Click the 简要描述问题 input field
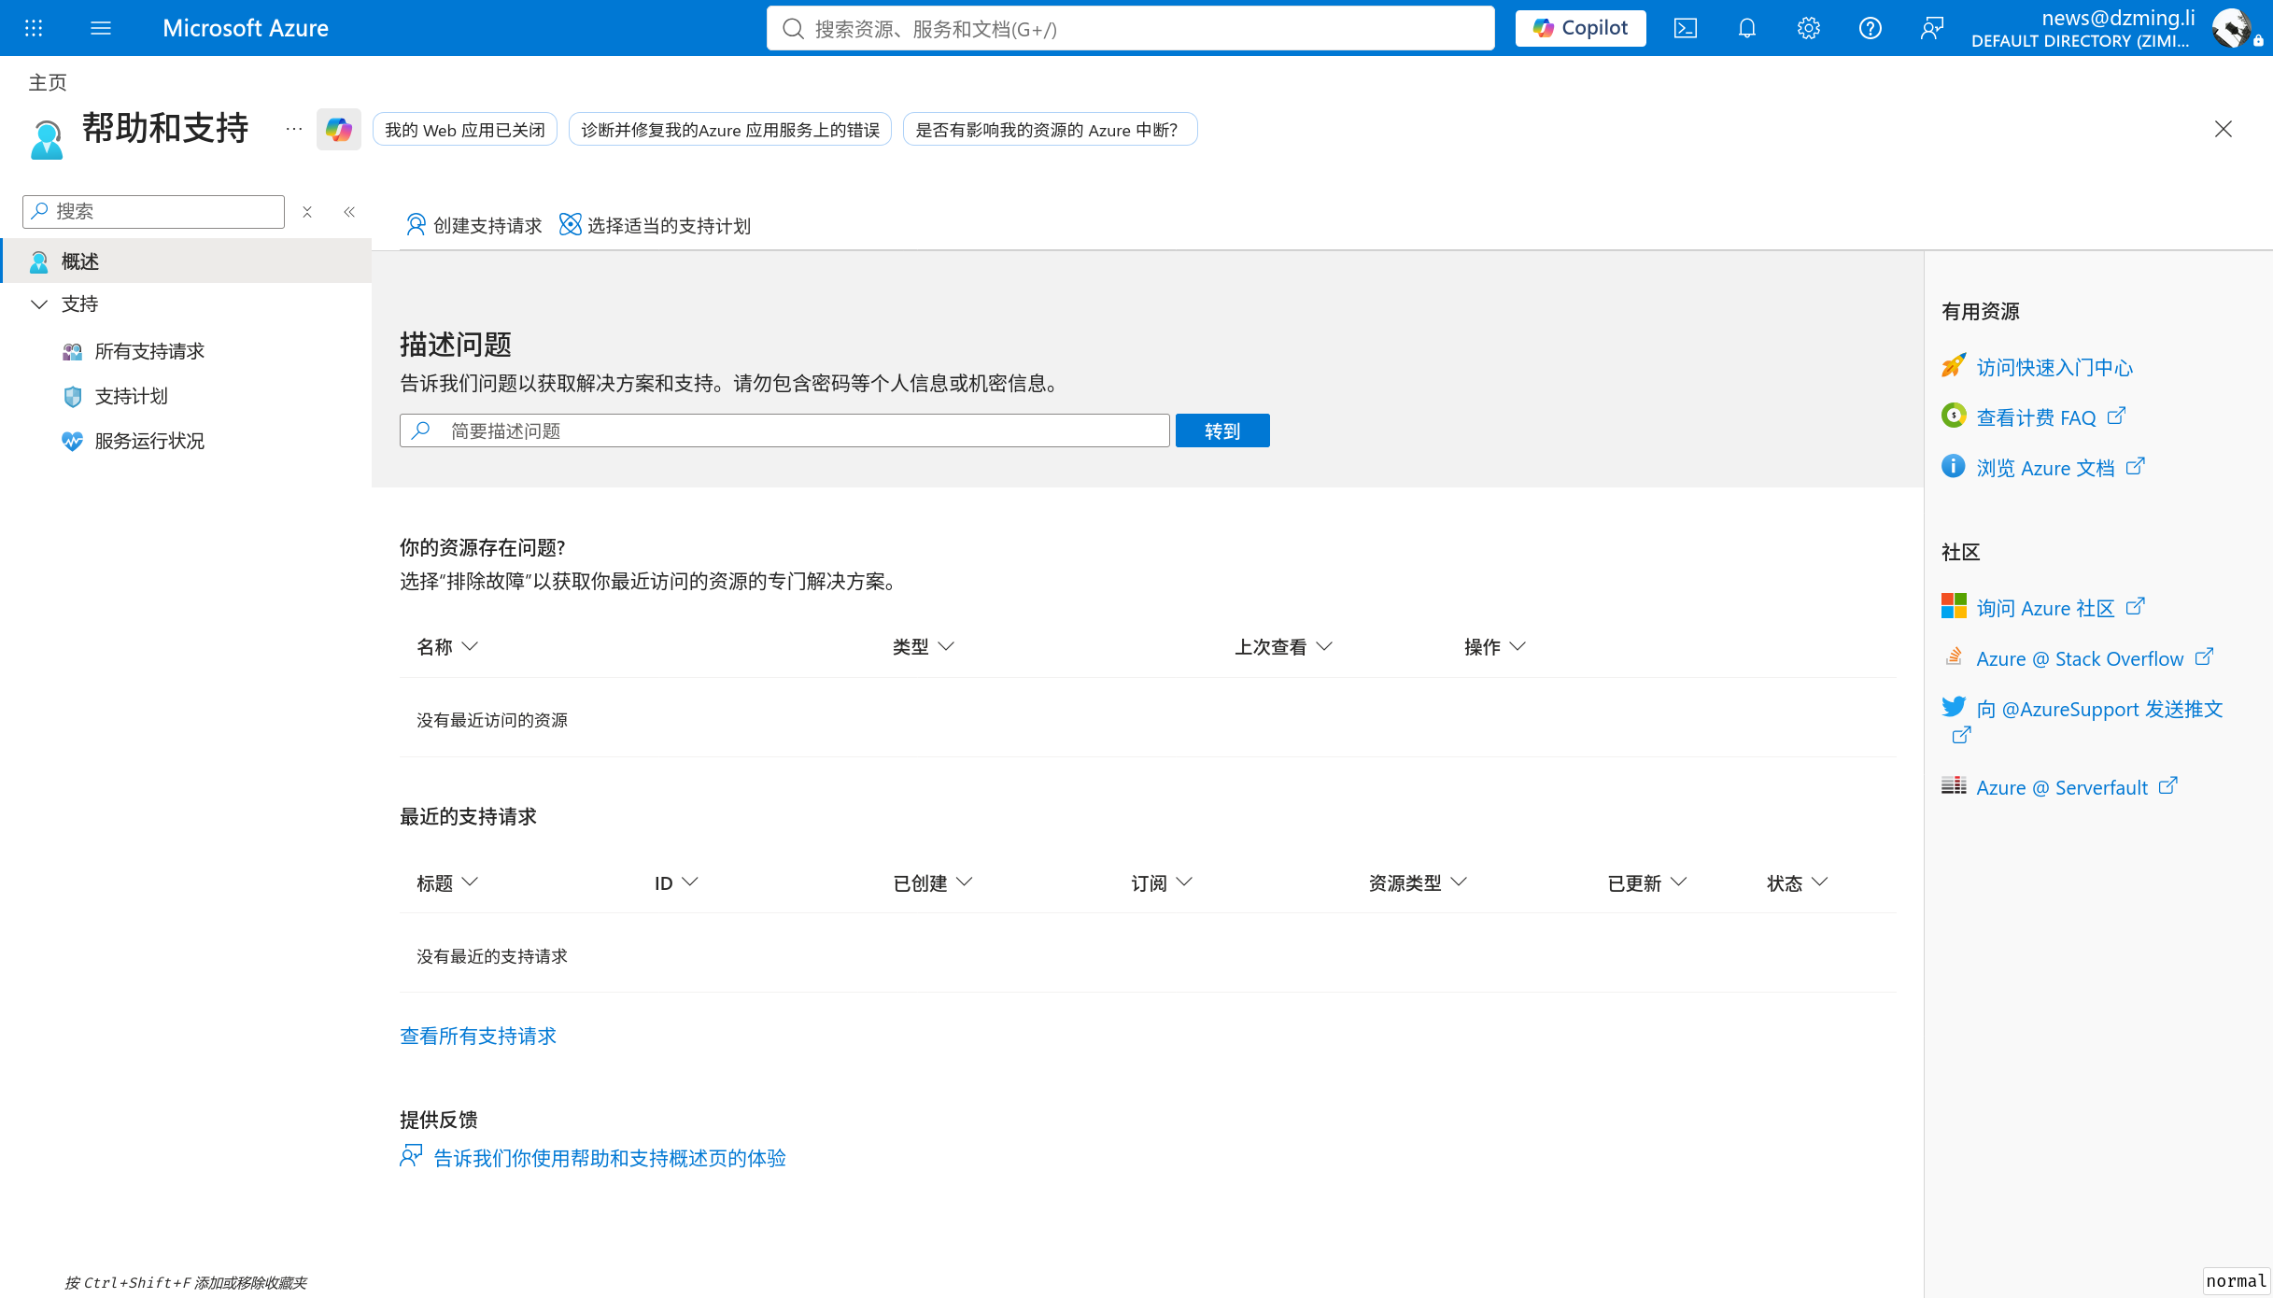Viewport: 2273px width, 1298px height. tap(784, 430)
